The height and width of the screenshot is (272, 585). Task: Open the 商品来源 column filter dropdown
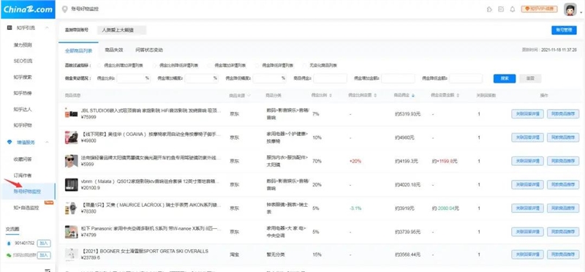point(249,96)
